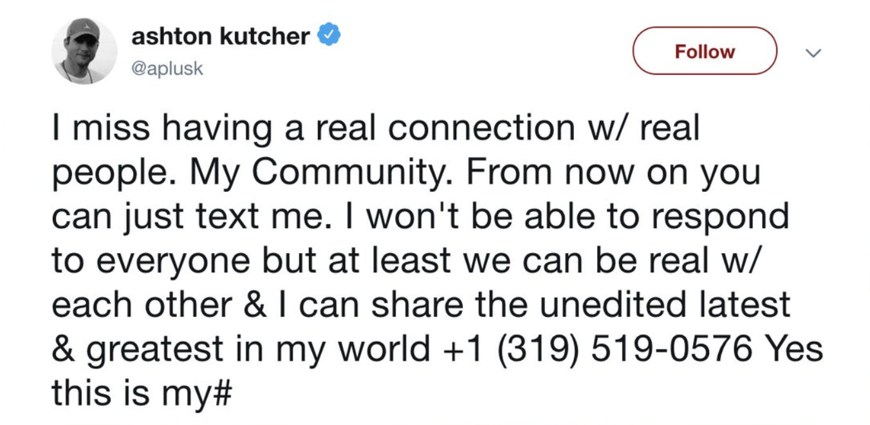
Task: Open the "ashton kutcher" display name link
Action: click(x=221, y=37)
